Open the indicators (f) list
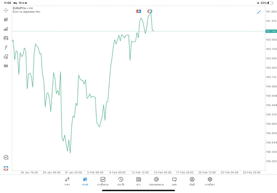277x193 pixels. point(6,47)
